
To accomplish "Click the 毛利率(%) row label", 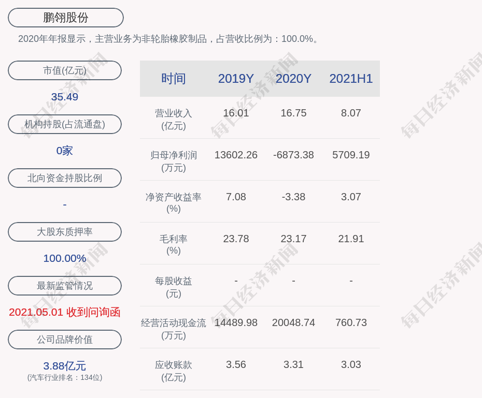I will click(174, 245).
